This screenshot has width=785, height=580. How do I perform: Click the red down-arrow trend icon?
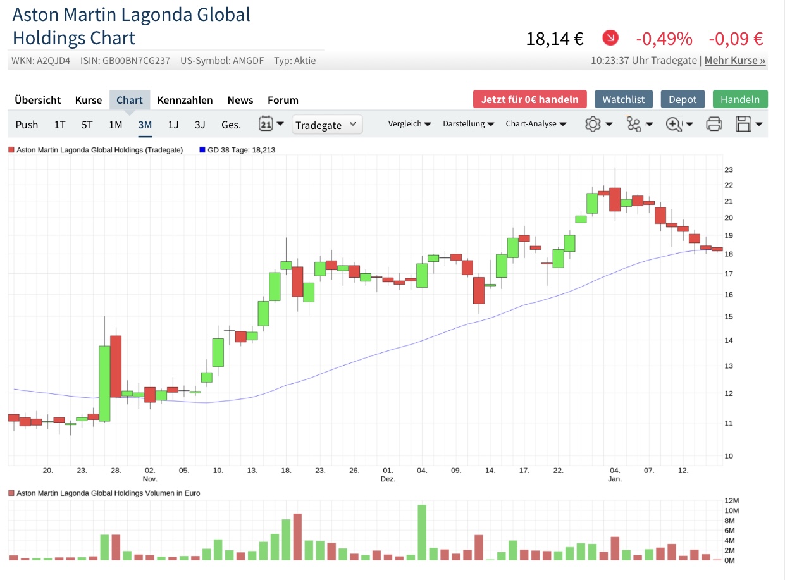coord(610,38)
